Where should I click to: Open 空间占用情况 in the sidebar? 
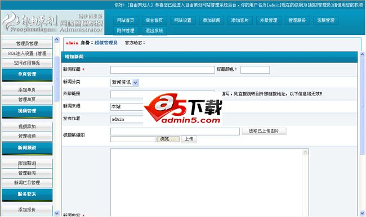27,63
